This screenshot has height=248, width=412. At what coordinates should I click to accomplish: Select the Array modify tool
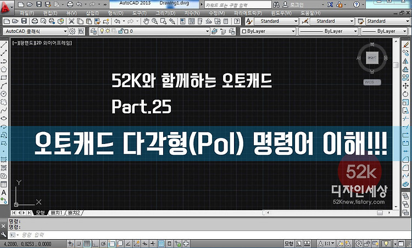[406, 78]
